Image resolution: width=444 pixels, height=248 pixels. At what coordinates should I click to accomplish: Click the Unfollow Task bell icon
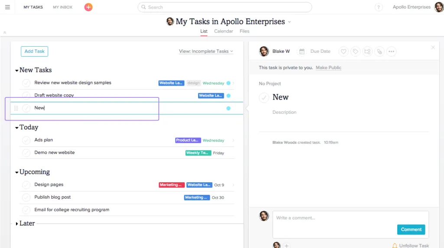(x=395, y=245)
